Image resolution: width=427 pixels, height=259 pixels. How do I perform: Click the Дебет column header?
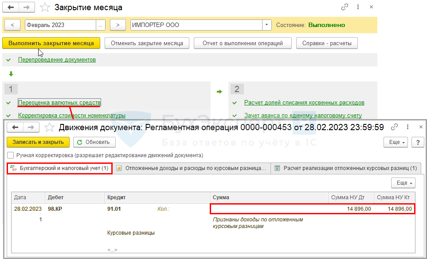74,197
